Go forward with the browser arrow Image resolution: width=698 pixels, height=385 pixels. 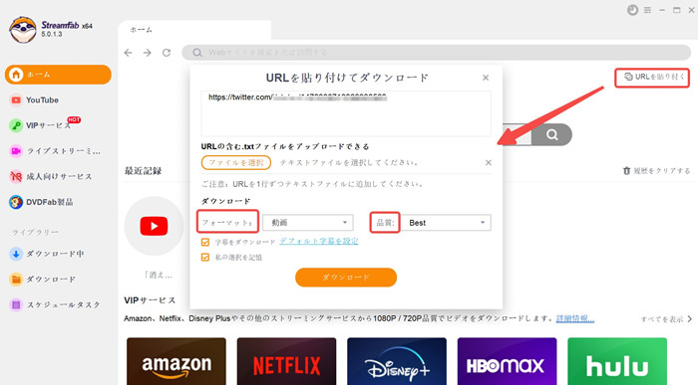[148, 53]
